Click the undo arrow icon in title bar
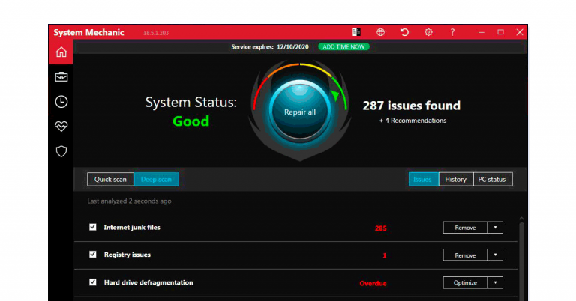576x301 pixels. coord(404,32)
